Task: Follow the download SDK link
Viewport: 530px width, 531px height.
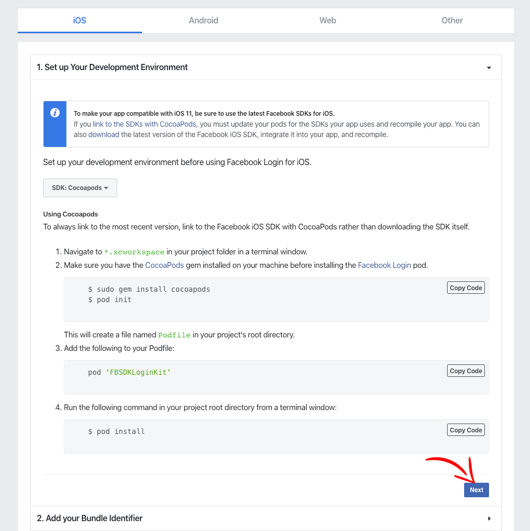Action: coord(104,135)
